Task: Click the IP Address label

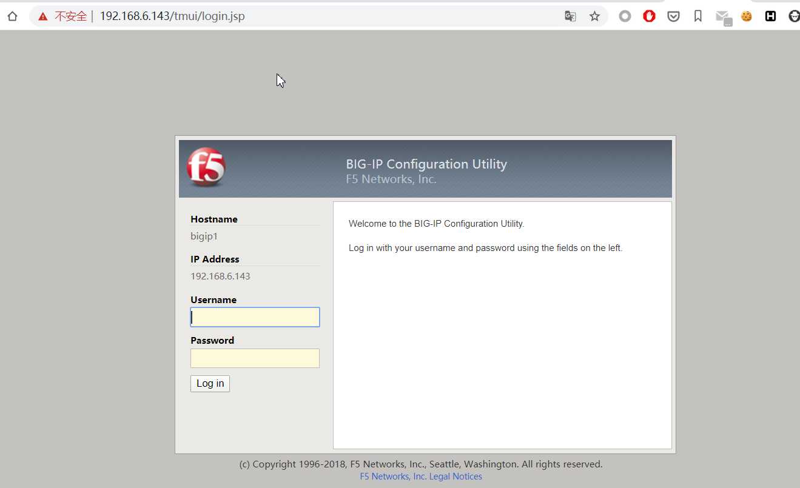Action: [x=215, y=259]
